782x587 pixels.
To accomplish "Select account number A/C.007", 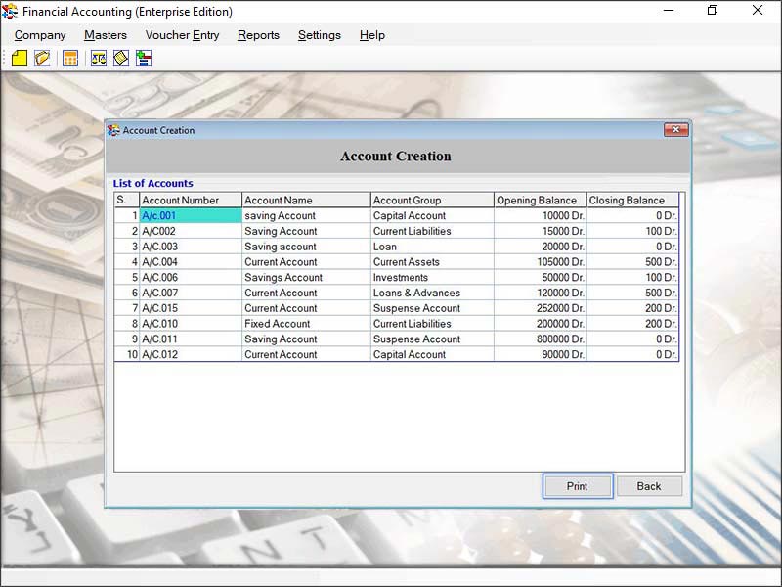I will (191, 293).
